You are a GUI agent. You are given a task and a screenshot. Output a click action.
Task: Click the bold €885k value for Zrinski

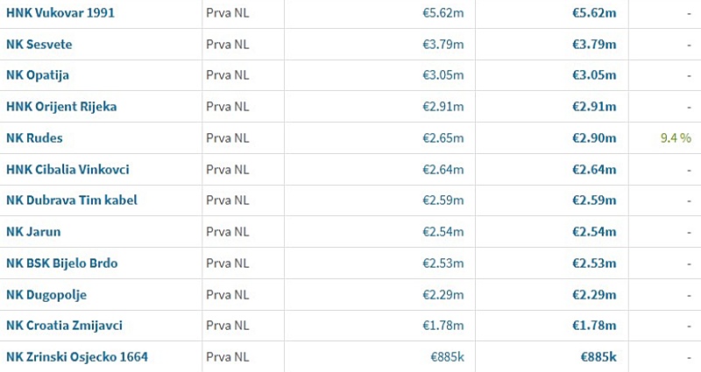click(598, 357)
